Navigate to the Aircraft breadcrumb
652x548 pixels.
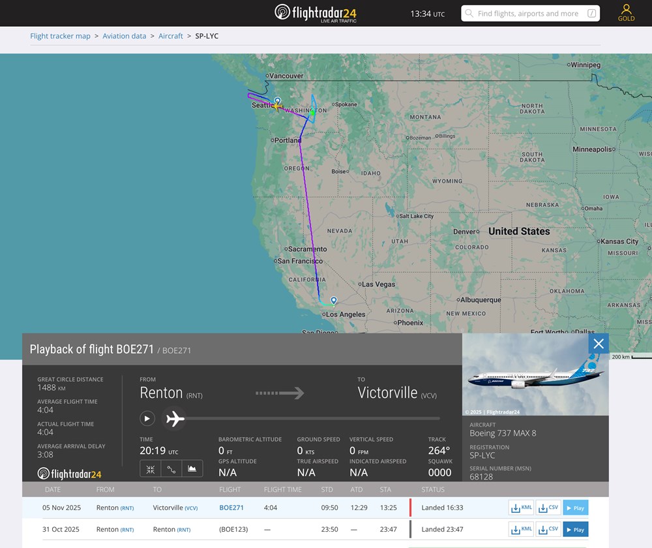coord(171,36)
